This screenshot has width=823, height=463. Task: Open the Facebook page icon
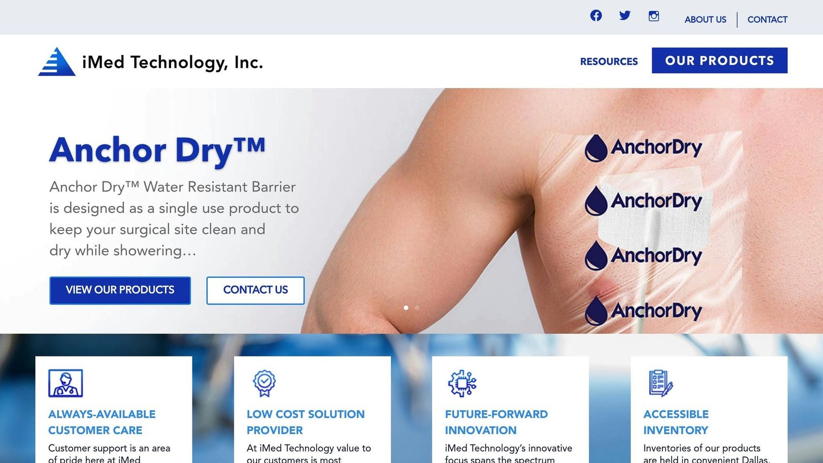pyautogui.click(x=596, y=15)
